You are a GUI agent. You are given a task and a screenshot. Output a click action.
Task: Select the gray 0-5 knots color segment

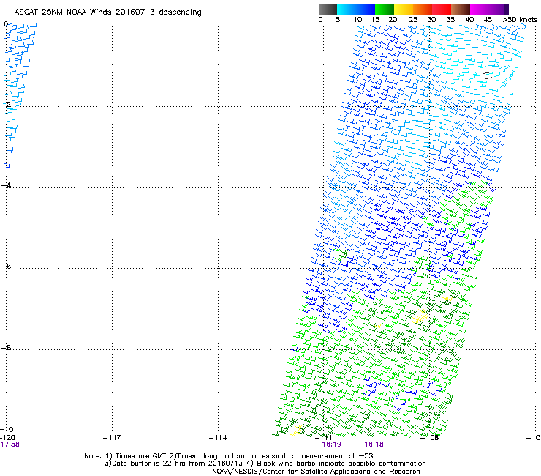[x=328, y=9]
